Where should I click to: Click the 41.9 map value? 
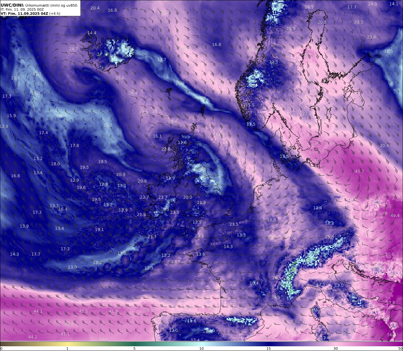[113, 311]
